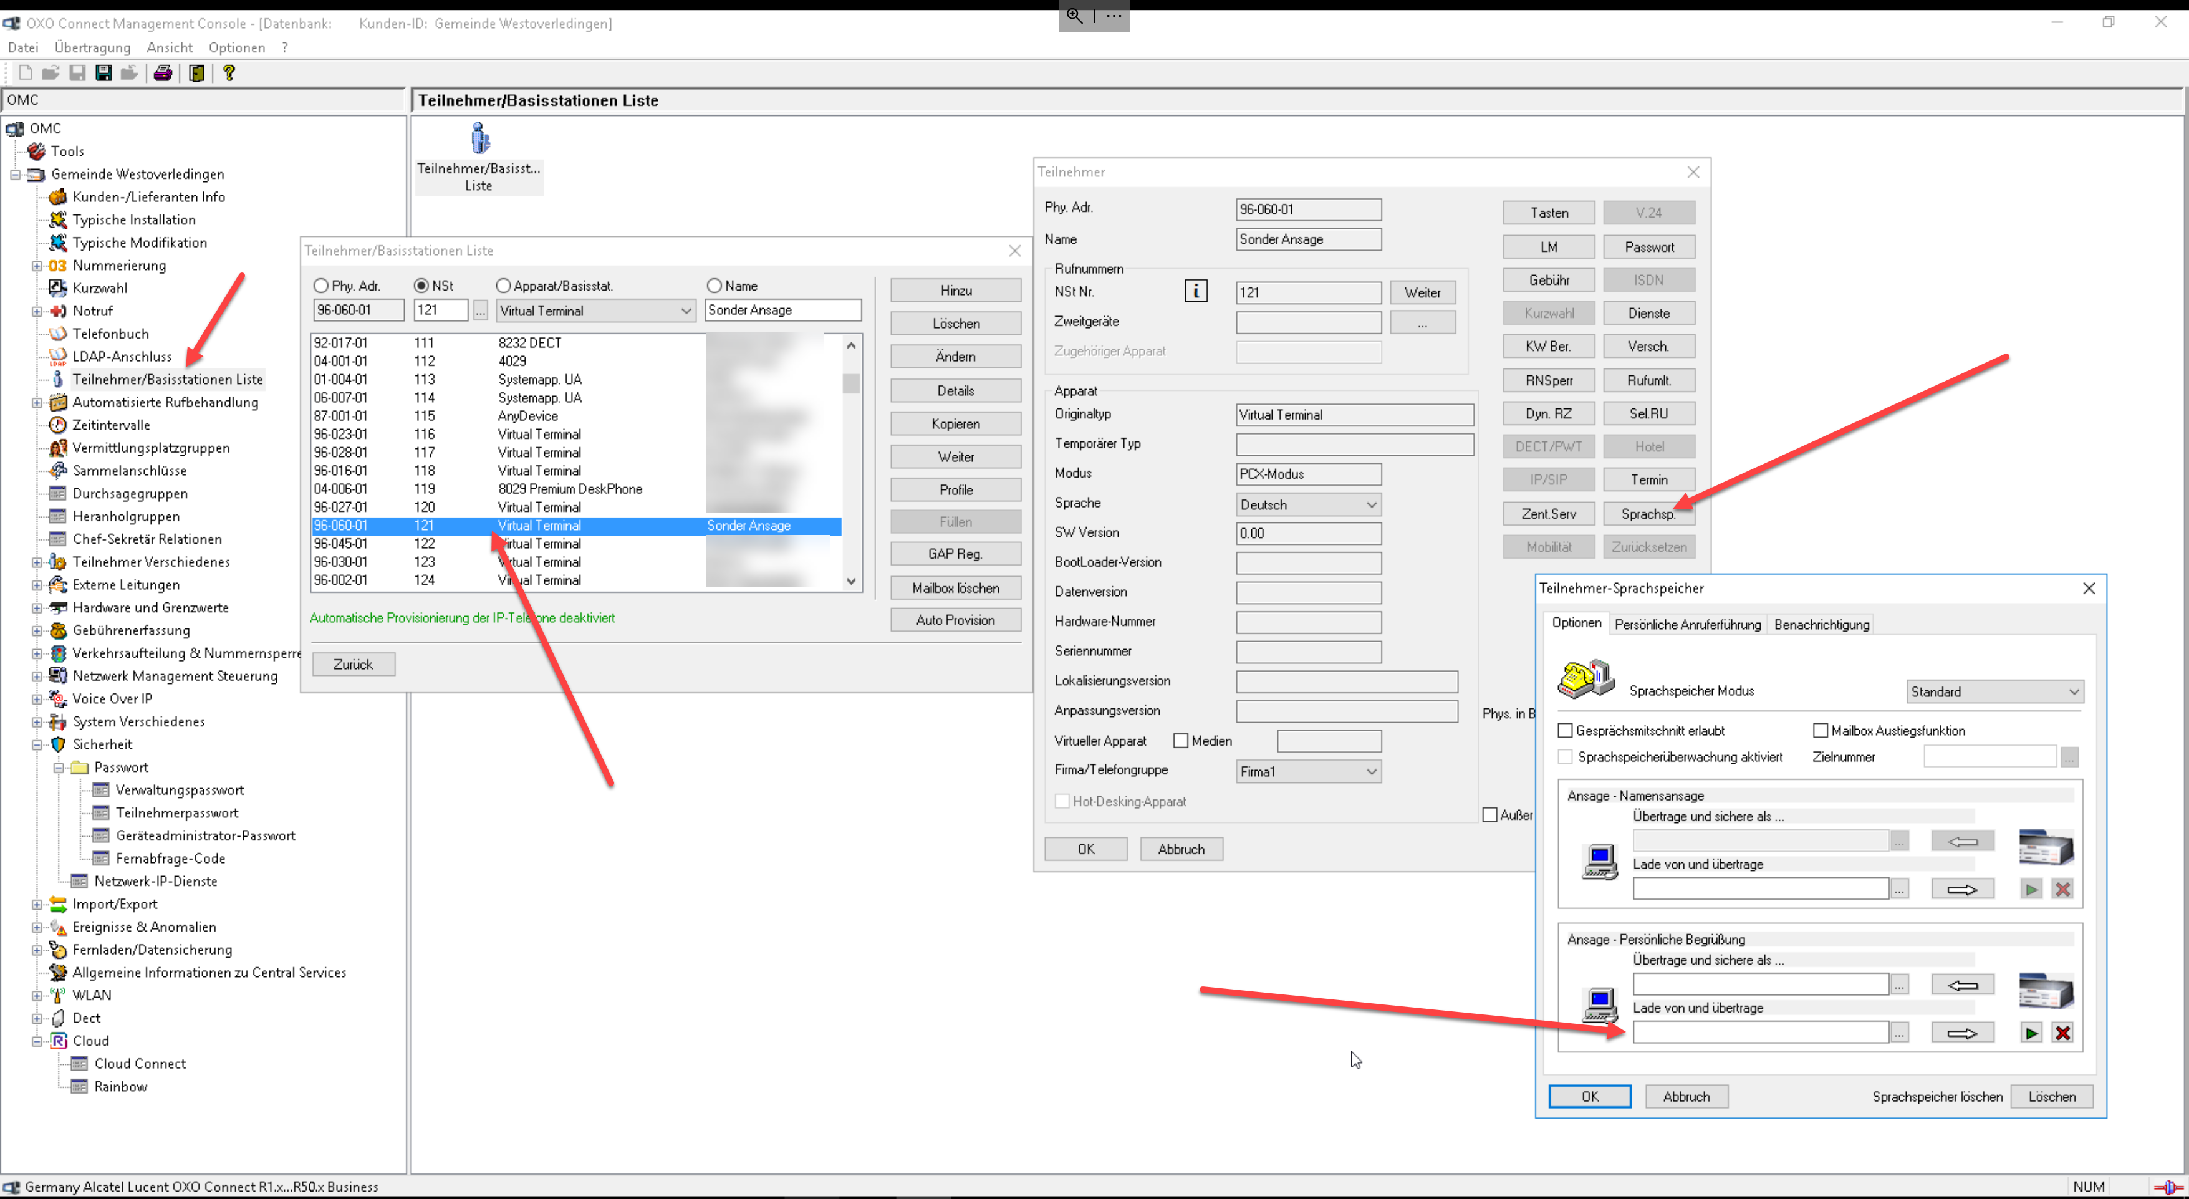Play the persönliche Begrüßung announcement
Viewport: 2189px width, 1199px height.
point(2031,1033)
